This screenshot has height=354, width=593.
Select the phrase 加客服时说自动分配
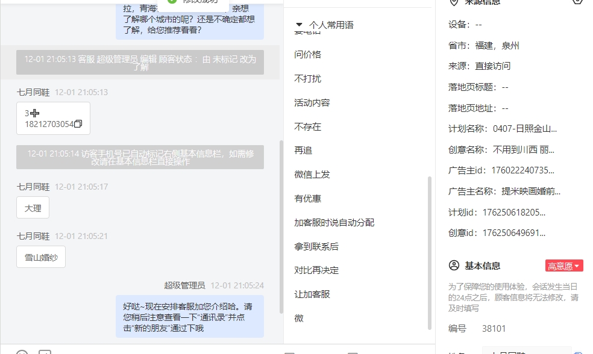point(334,223)
